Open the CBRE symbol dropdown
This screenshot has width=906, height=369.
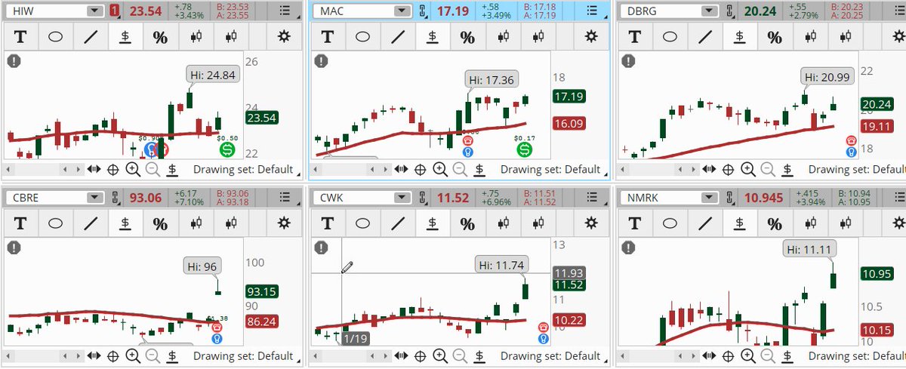(94, 197)
